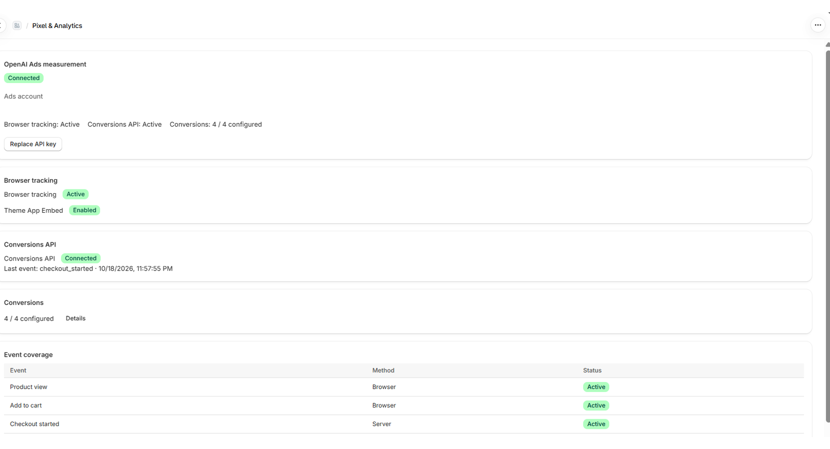
Task: Click the 'Conversions API: Active' summary text
Action: [x=125, y=125]
